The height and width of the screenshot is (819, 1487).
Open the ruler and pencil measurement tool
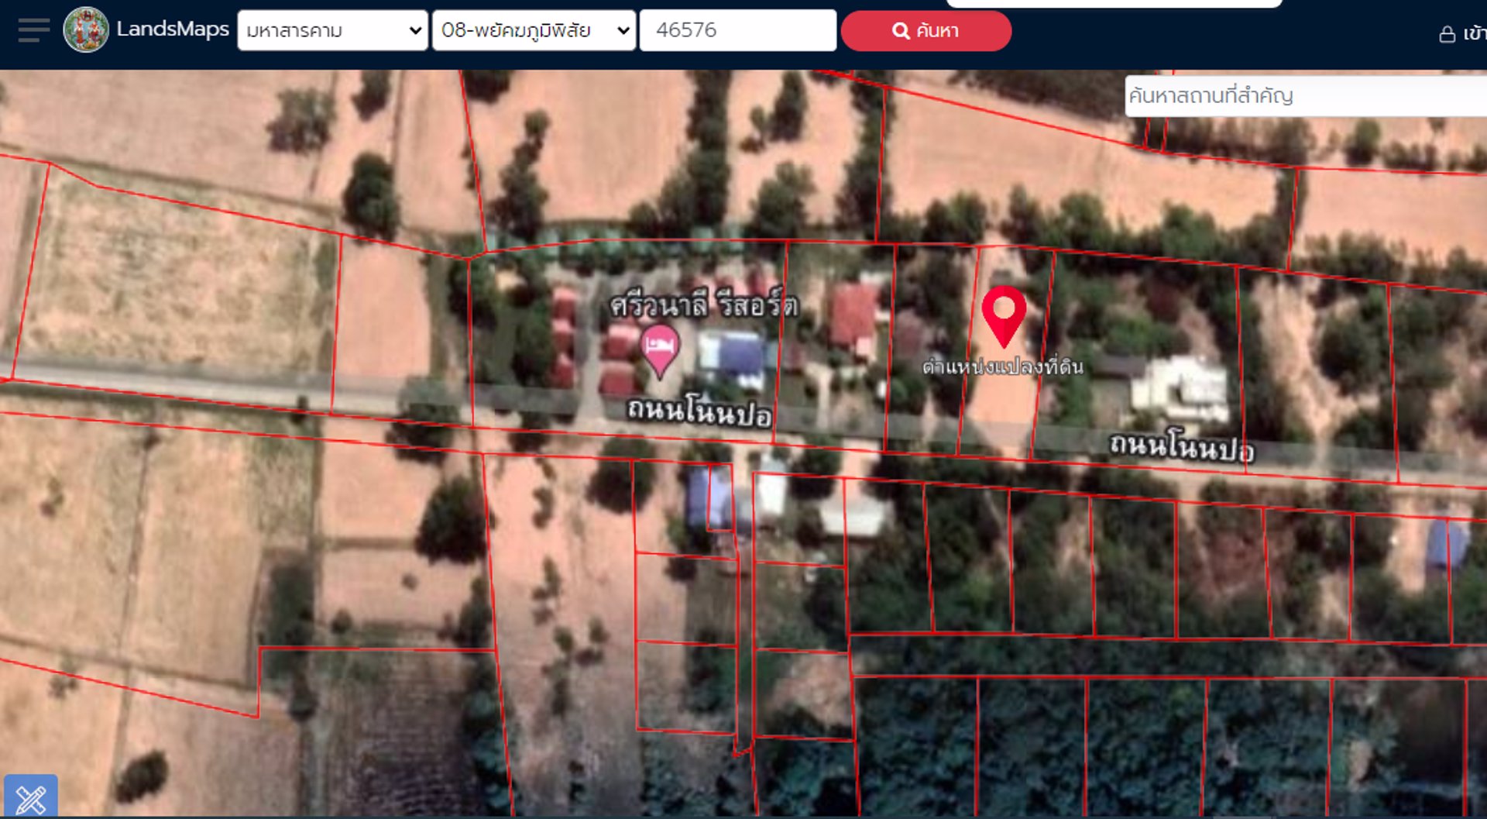tap(31, 797)
